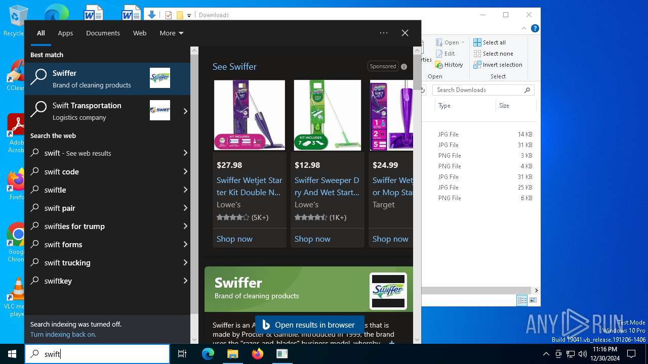Click the volume icon in system tray
The image size is (648, 364).
pos(582,354)
